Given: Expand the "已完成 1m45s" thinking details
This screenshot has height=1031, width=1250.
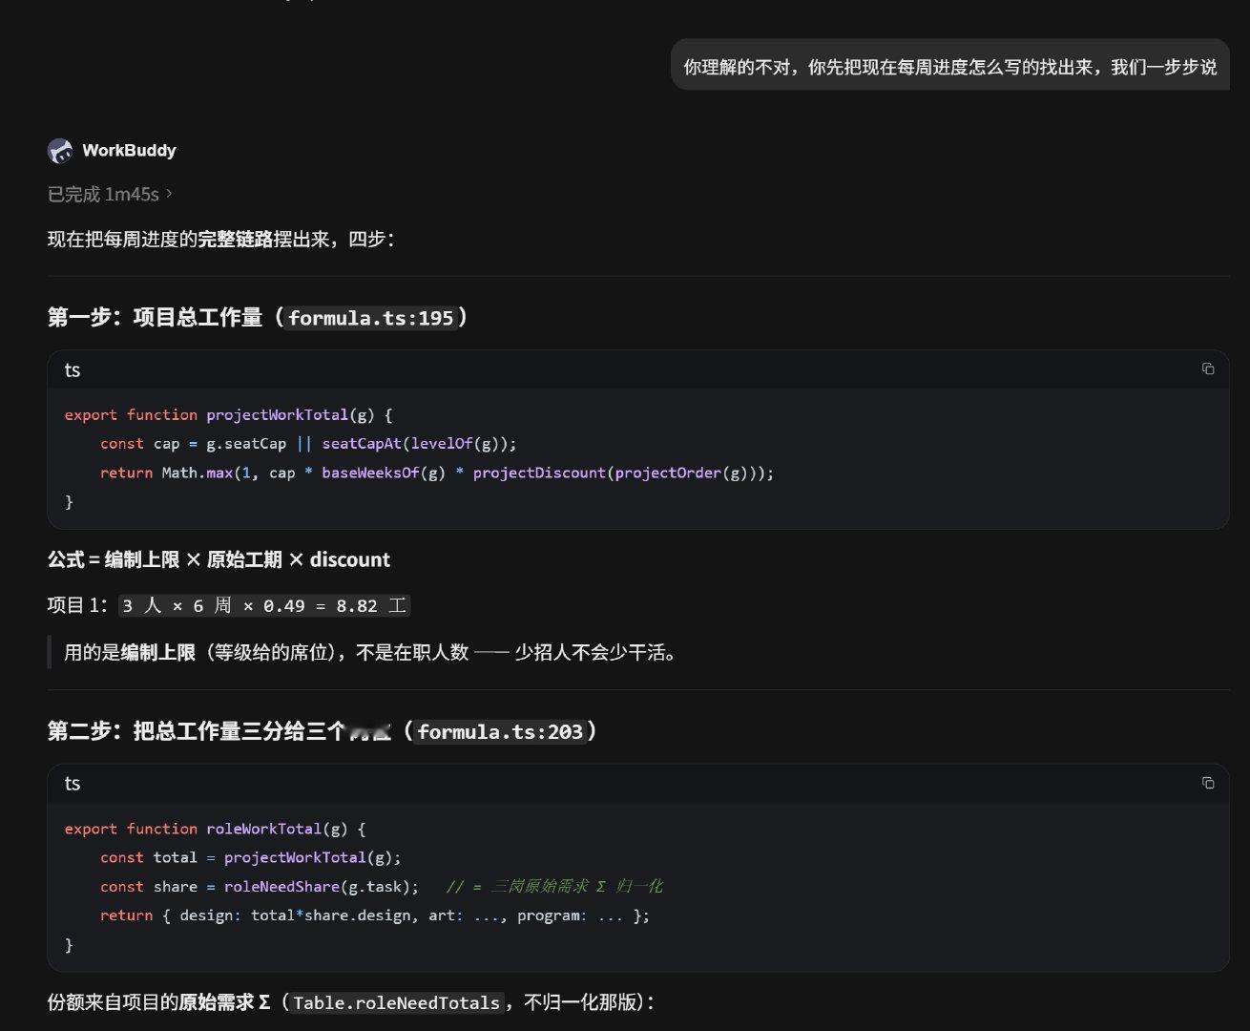Looking at the screenshot, I should pos(110,194).
